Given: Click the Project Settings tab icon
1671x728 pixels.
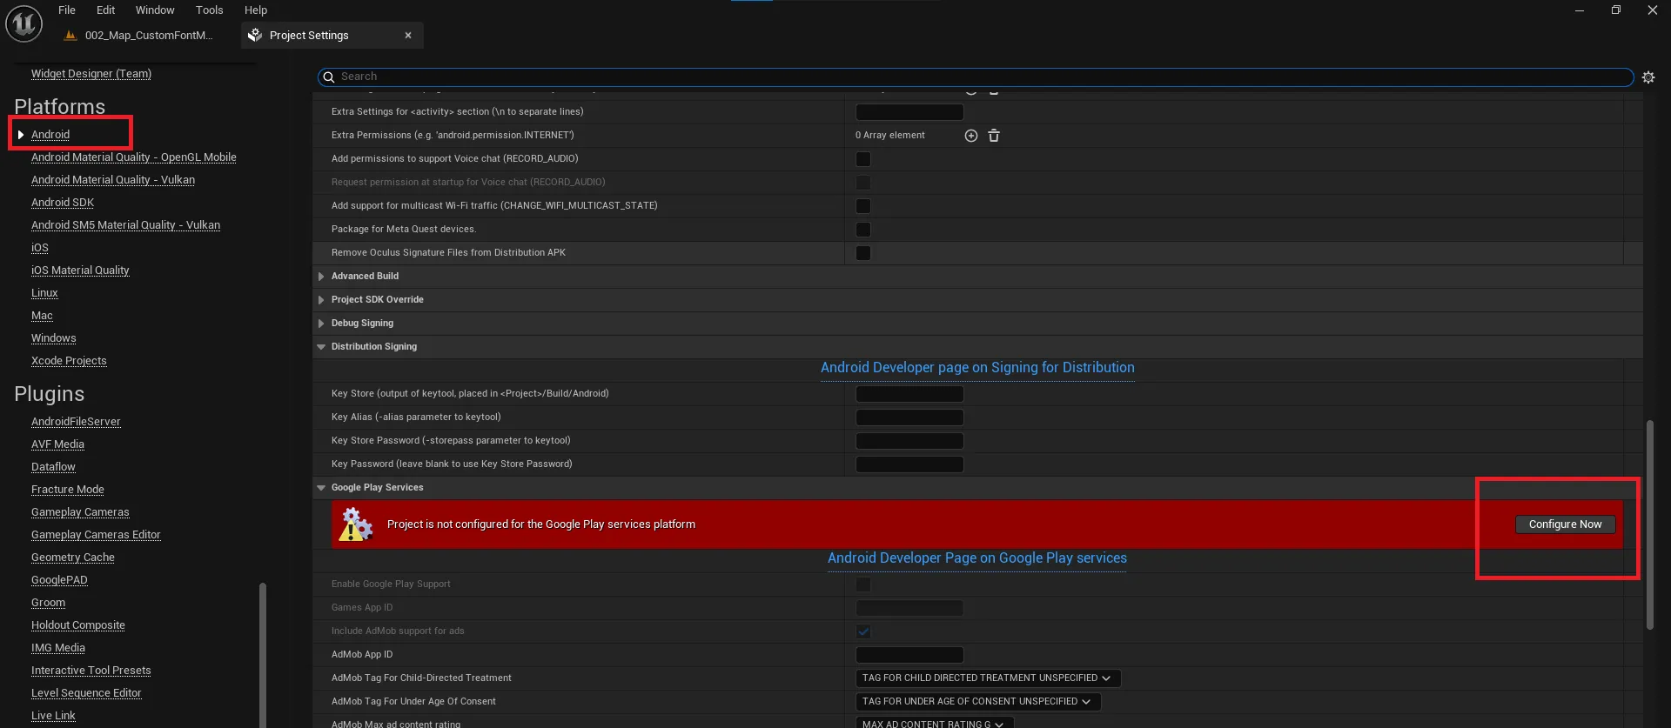Looking at the screenshot, I should click(255, 36).
